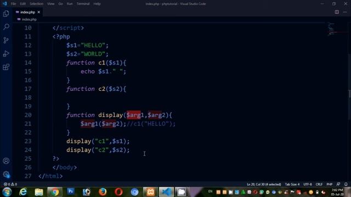Click the </html> closing tag
This screenshot has height=197, width=351.
50,176
